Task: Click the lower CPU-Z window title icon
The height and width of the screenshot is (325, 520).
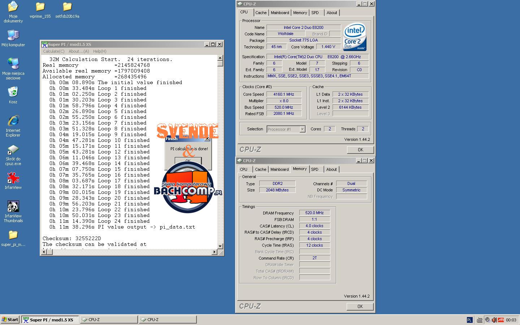Action: point(240,161)
